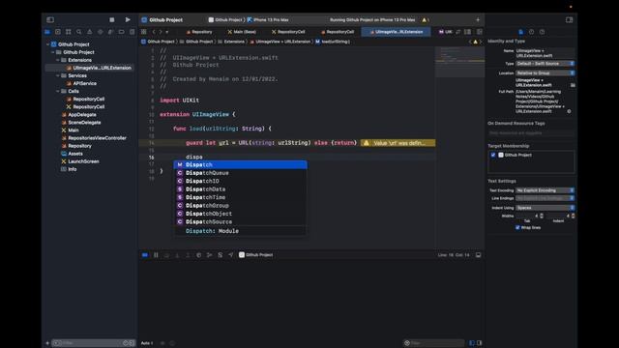The height and width of the screenshot is (348, 619).
Task: Collapse the Cells group
Action: click(x=58, y=91)
